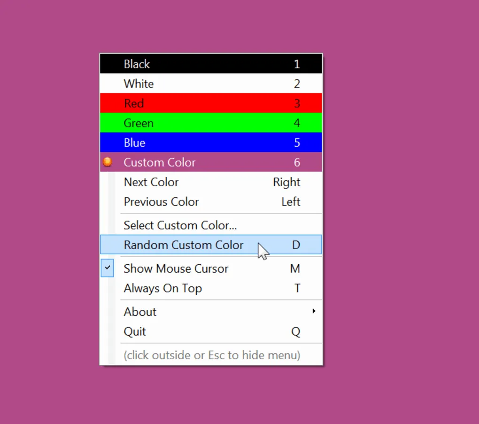Go to Previous Color
479x424 pixels.
(211, 202)
